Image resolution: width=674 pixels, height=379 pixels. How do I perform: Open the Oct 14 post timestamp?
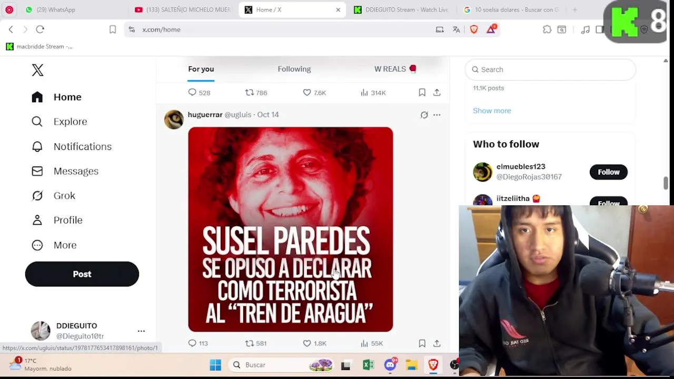pyautogui.click(x=268, y=115)
